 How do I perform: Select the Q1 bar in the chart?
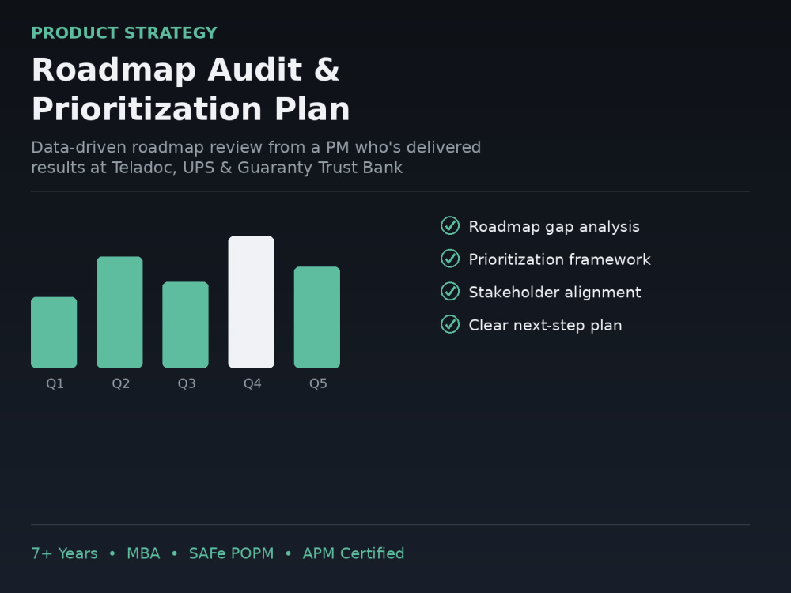tap(54, 333)
